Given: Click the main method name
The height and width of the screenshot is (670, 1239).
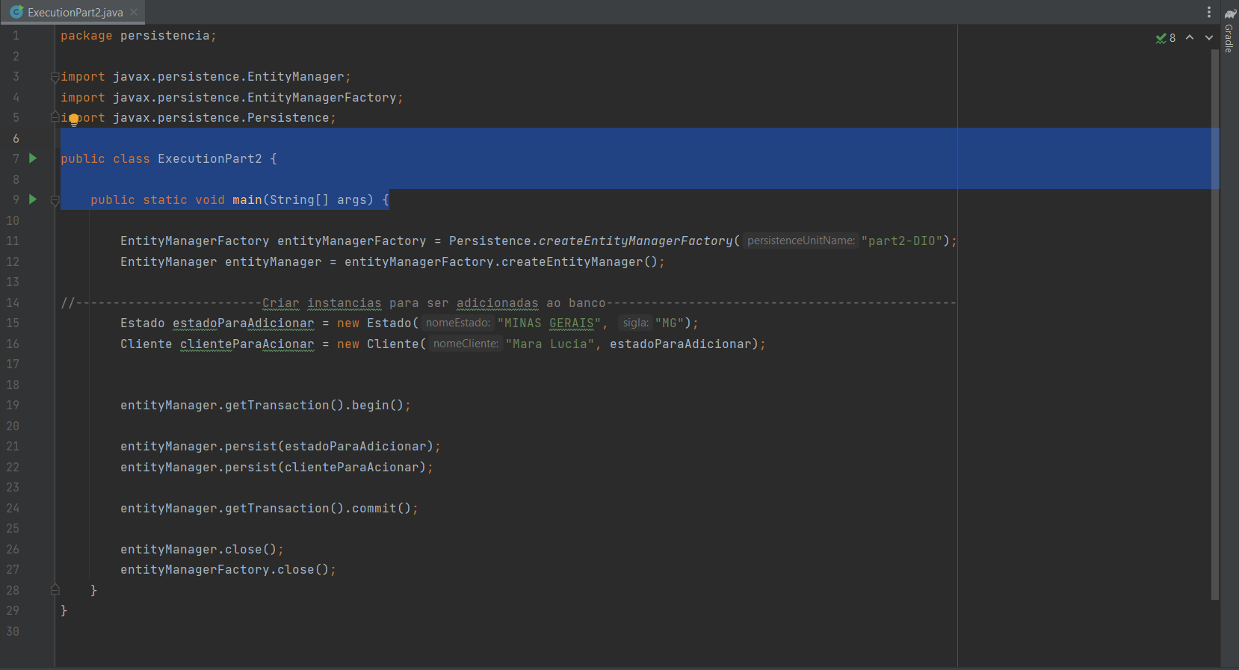Looking at the screenshot, I should 247,199.
